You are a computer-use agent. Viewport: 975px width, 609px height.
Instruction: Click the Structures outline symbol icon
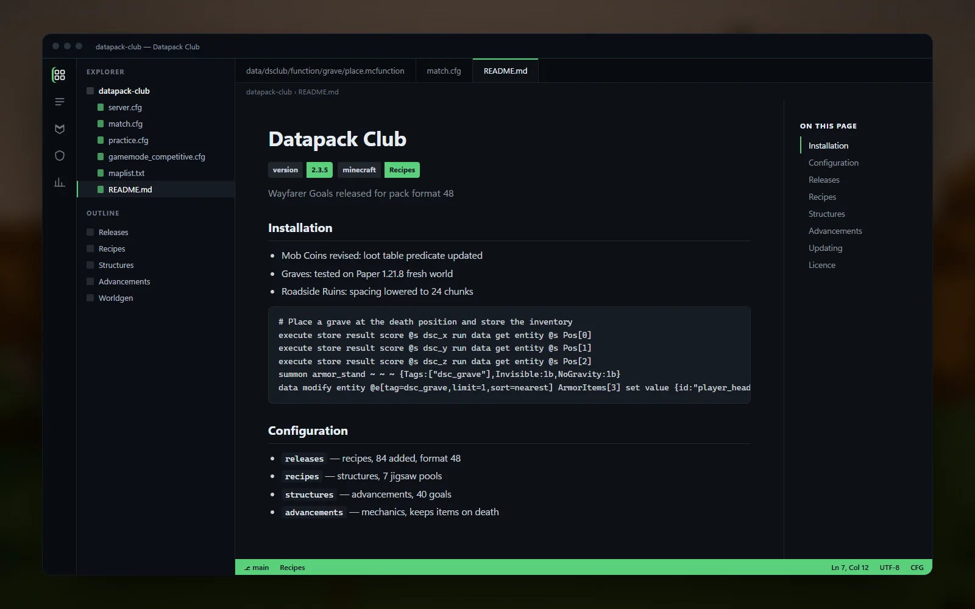(x=90, y=265)
